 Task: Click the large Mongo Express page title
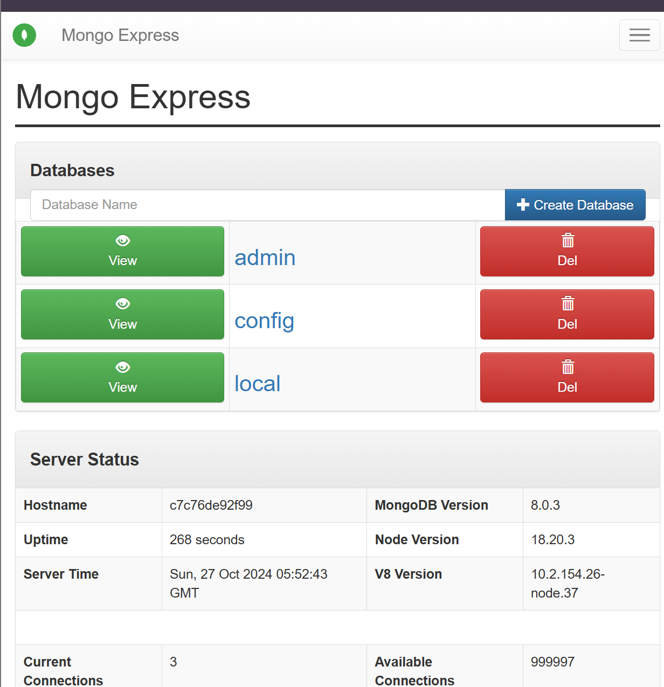[x=133, y=97]
